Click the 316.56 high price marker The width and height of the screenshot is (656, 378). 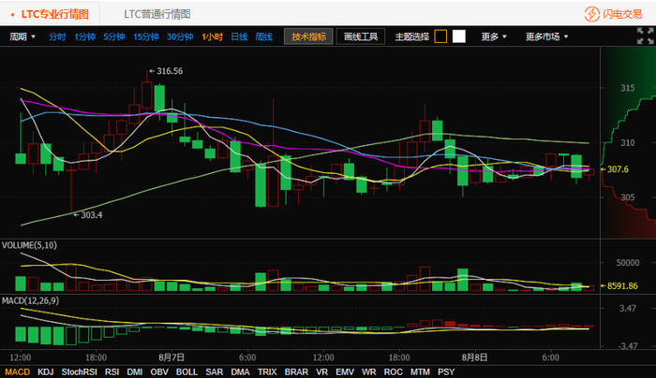click(x=166, y=71)
